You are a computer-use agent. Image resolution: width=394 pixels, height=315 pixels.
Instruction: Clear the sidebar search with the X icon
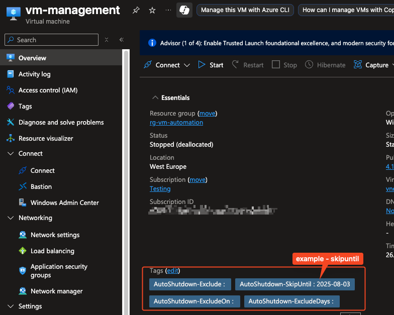(x=107, y=40)
